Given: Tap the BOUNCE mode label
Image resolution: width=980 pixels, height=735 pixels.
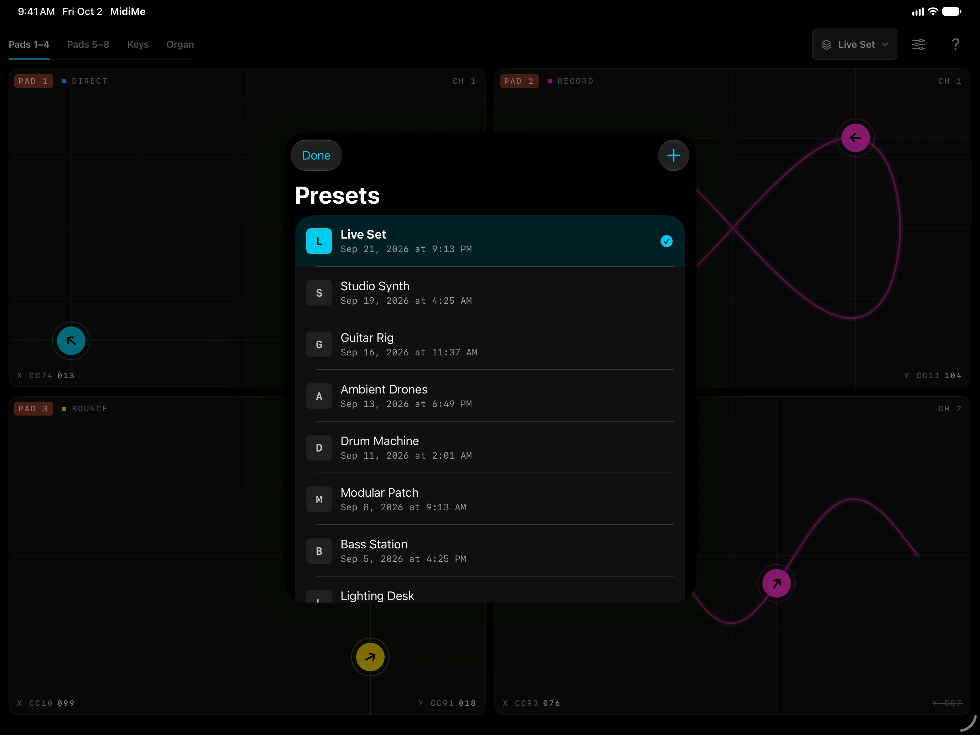Looking at the screenshot, I should point(89,408).
